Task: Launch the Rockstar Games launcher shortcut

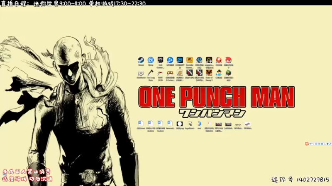Action: pos(190,60)
